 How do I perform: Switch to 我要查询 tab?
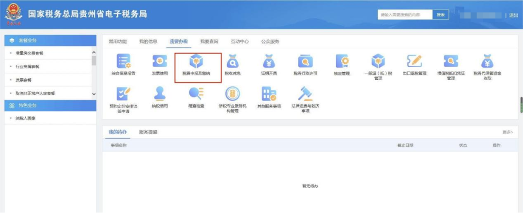pos(209,42)
